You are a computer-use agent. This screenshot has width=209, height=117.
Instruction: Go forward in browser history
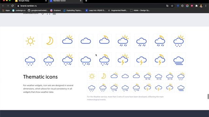[8, 6]
